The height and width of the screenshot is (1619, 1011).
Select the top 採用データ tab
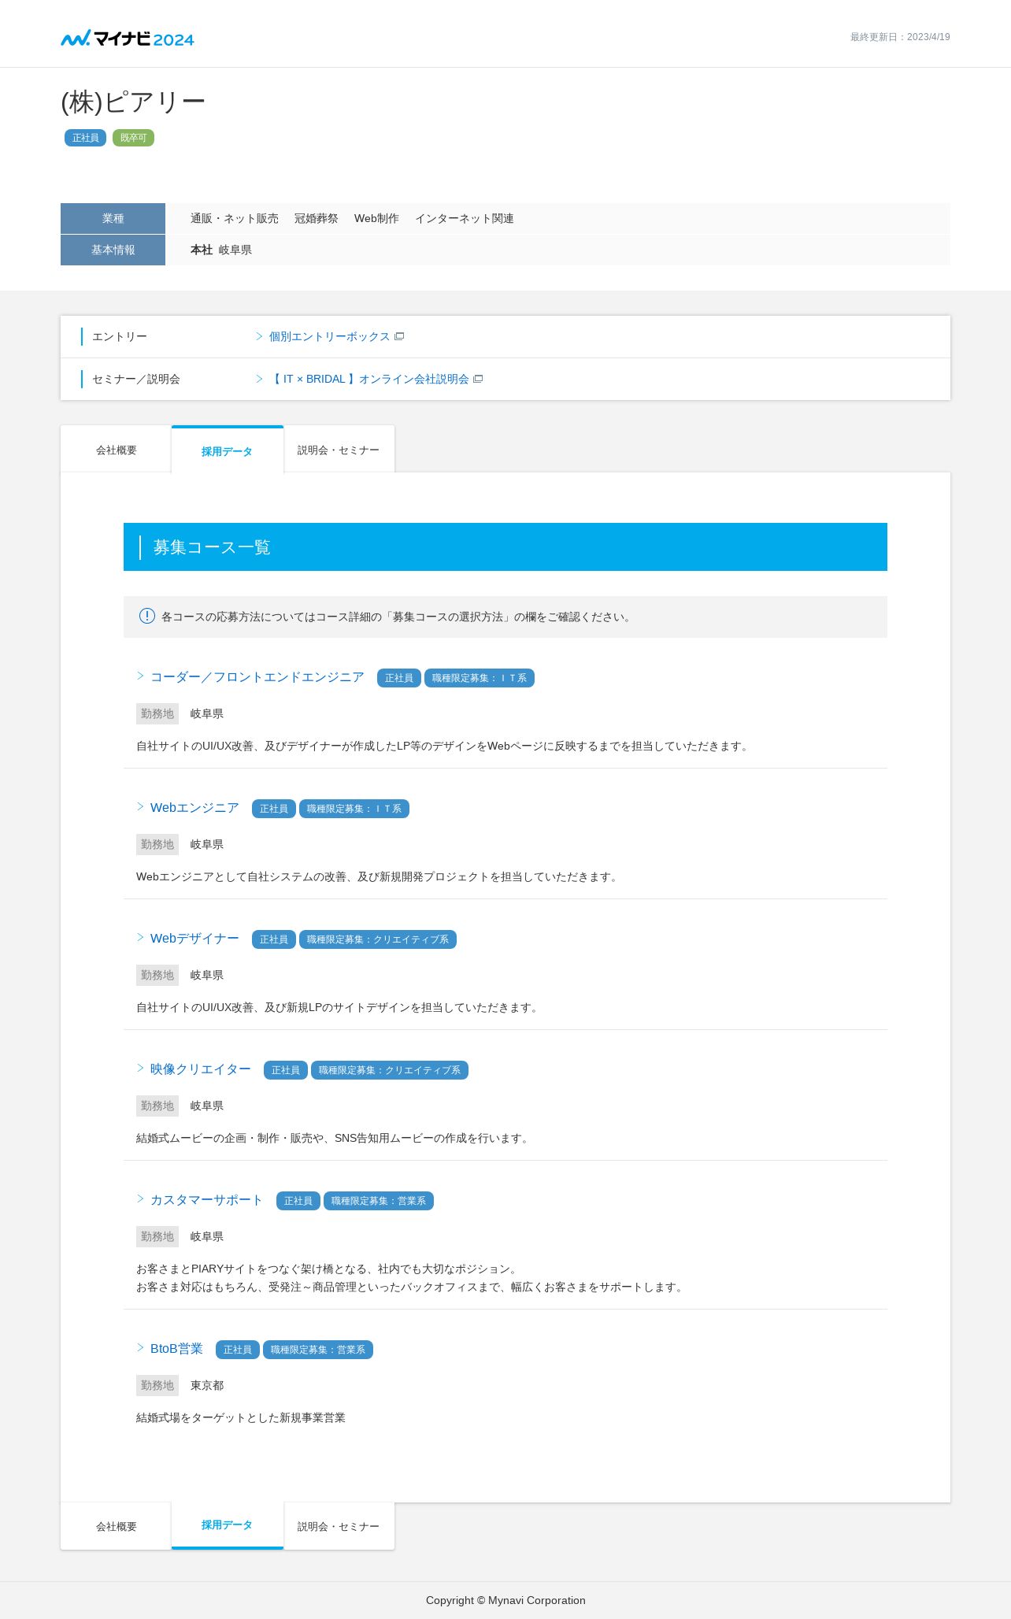[x=227, y=450]
